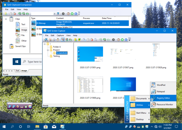Image resolution: width=182 pixels, height=130 pixels.
Task: Show hidden system tray icons chevron
Action: (x=152, y=127)
